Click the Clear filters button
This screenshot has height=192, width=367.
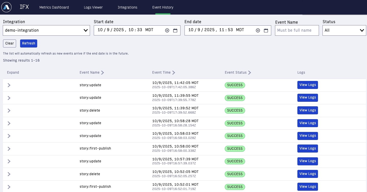point(10,43)
